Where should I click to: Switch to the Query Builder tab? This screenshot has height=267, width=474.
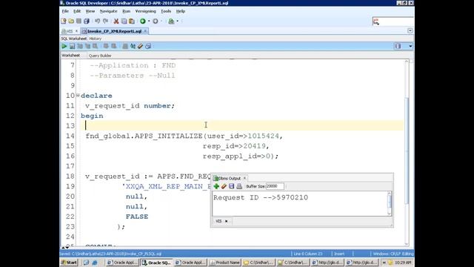[100, 56]
